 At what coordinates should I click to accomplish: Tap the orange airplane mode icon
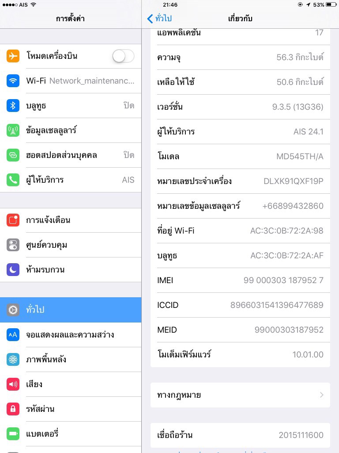(x=13, y=56)
